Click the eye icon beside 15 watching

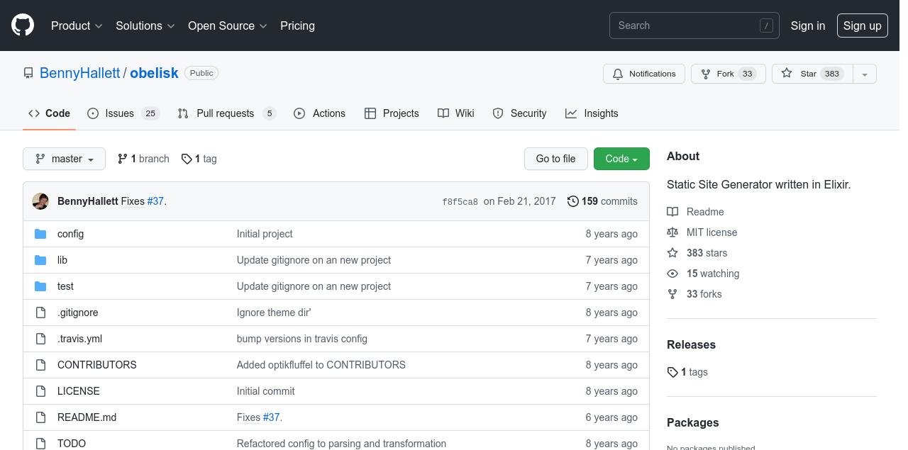672,274
